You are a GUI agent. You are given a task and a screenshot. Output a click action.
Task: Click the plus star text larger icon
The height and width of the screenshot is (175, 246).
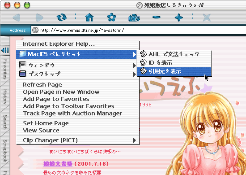tap(179, 17)
